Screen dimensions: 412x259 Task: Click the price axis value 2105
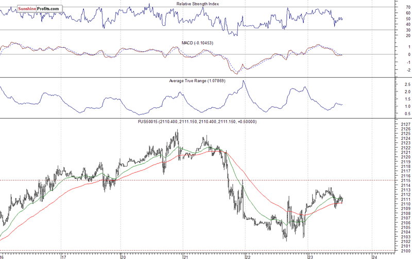(406, 228)
